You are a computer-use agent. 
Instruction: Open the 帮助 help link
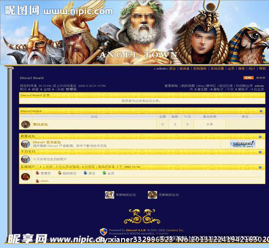pyautogui.click(x=263, y=68)
